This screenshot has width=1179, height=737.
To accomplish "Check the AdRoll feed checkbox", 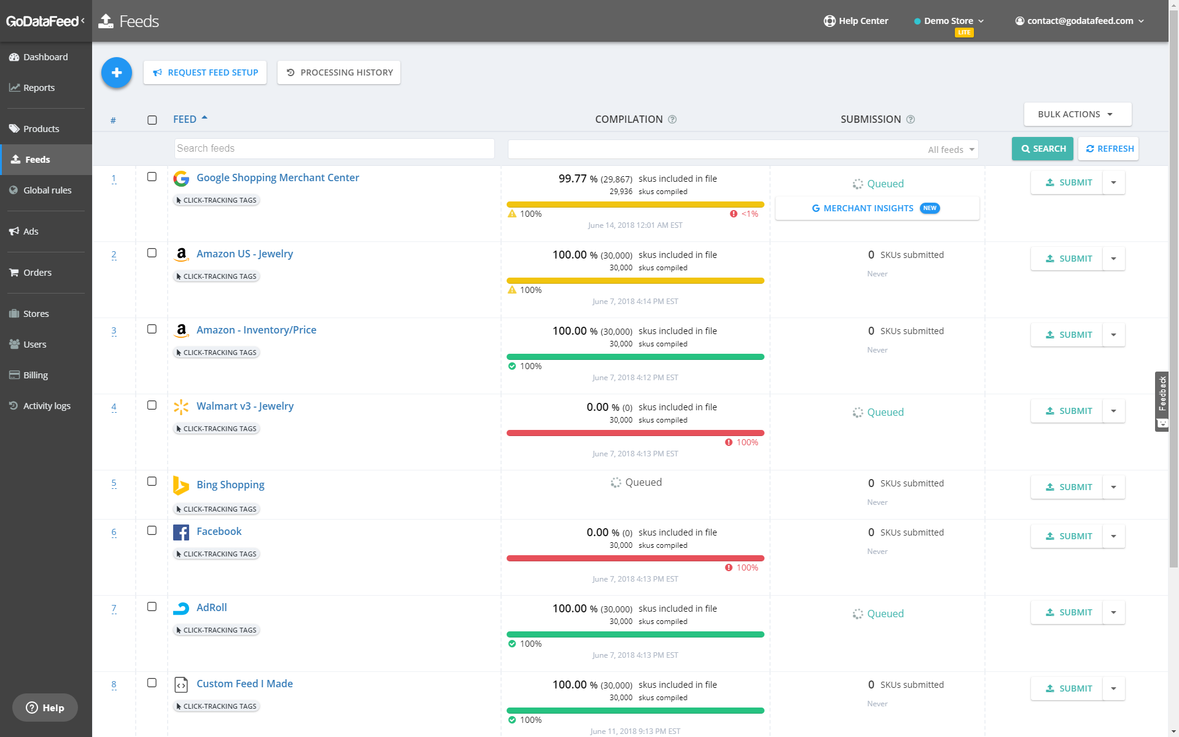I will [x=152, y=607].
